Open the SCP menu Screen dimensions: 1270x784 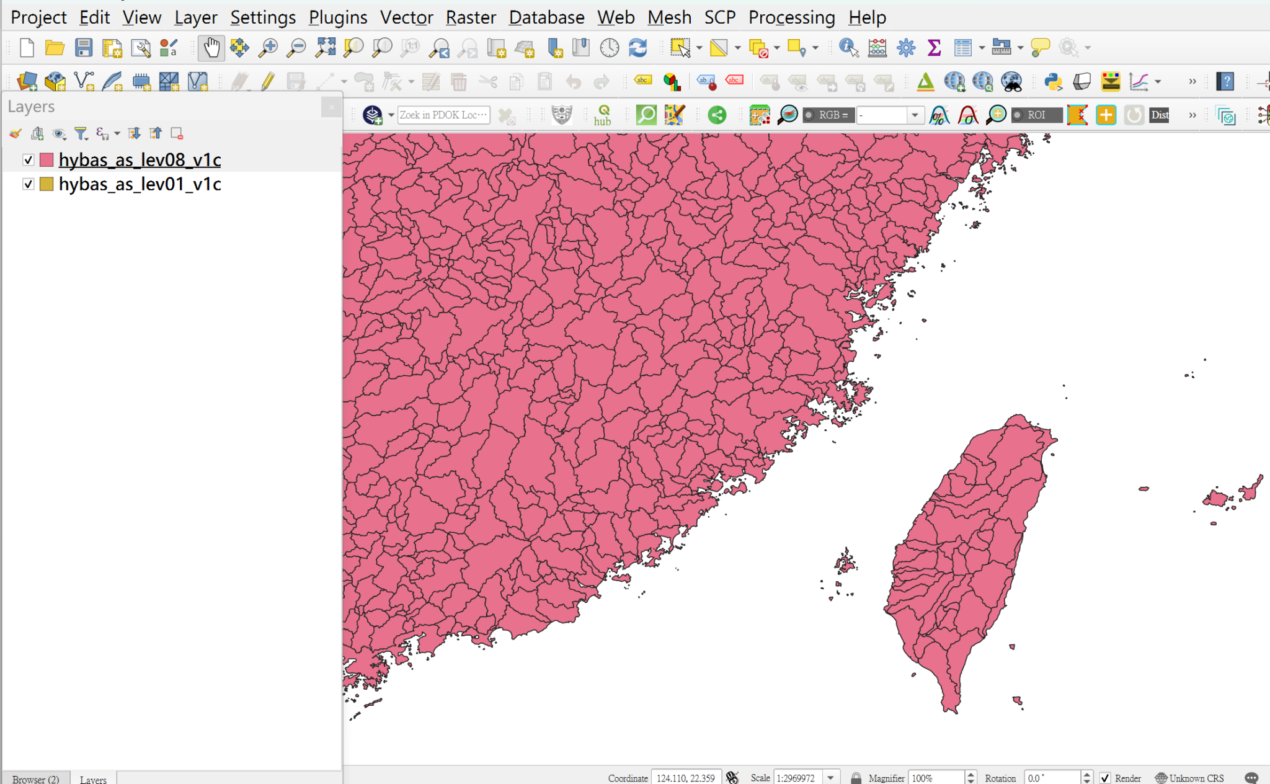720,17
